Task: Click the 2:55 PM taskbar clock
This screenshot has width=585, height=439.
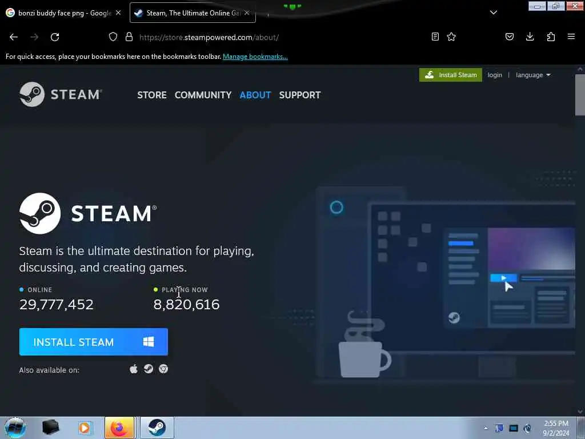Action: (x=556, y=428)
